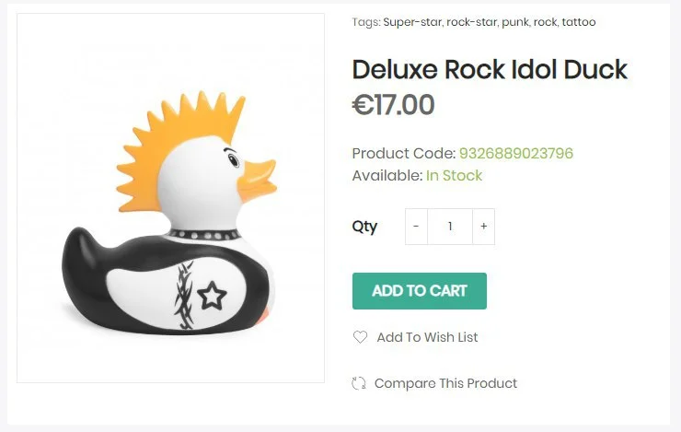The height and width of the screenshot is (432, 681).
Task: Click the quantity input field
Action: pos(450,227)
